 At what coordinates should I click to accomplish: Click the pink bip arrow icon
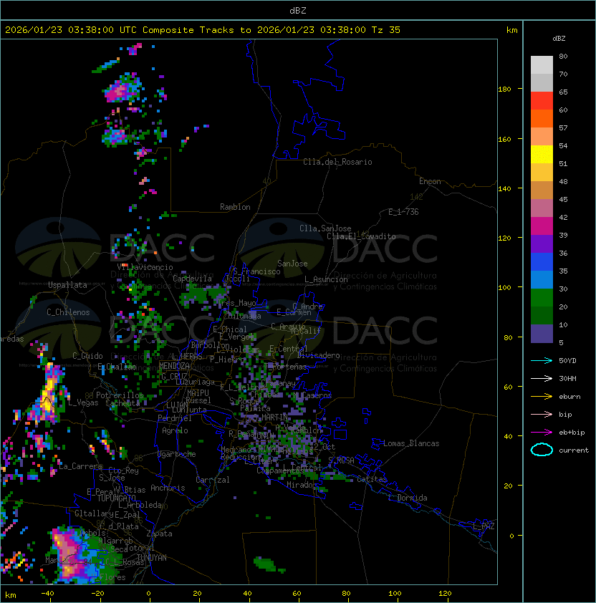(x=542, y=414)
